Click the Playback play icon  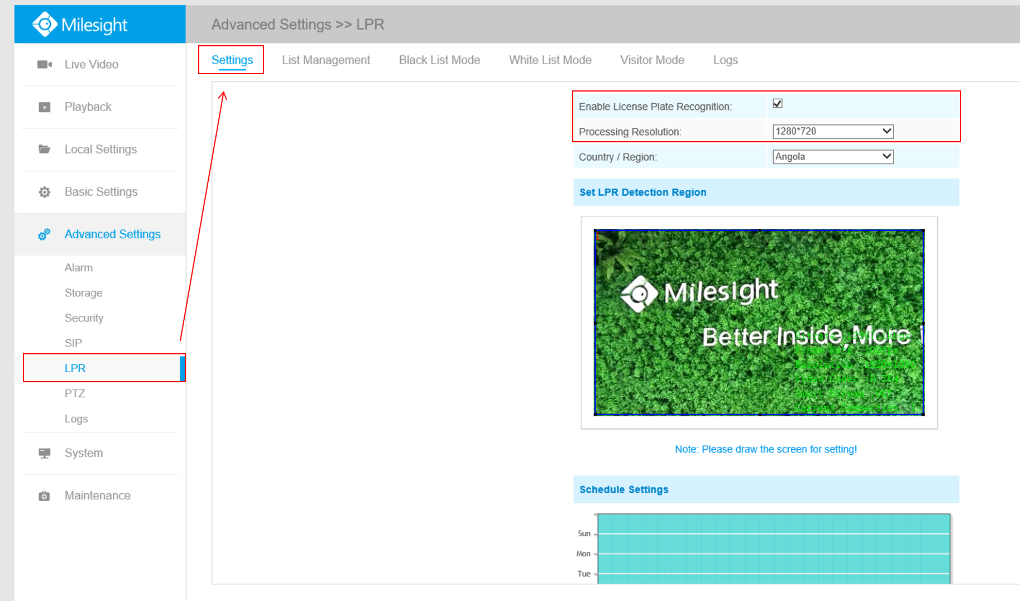pyautogui.click(x=45, y=107)
